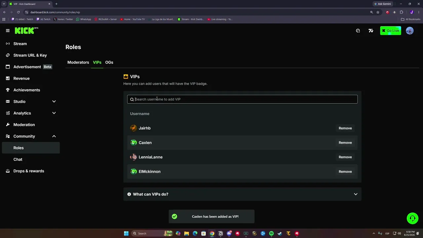This screenshot has height=238, width=423.
Task: Open the green support chat bubble
Action: pyautogui.click(x=412, y=218)
